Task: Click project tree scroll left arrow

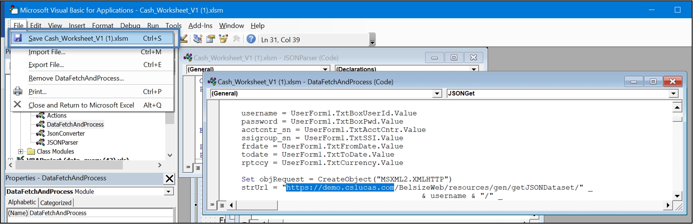Action: pyautogui.click(x=11, y=165)
